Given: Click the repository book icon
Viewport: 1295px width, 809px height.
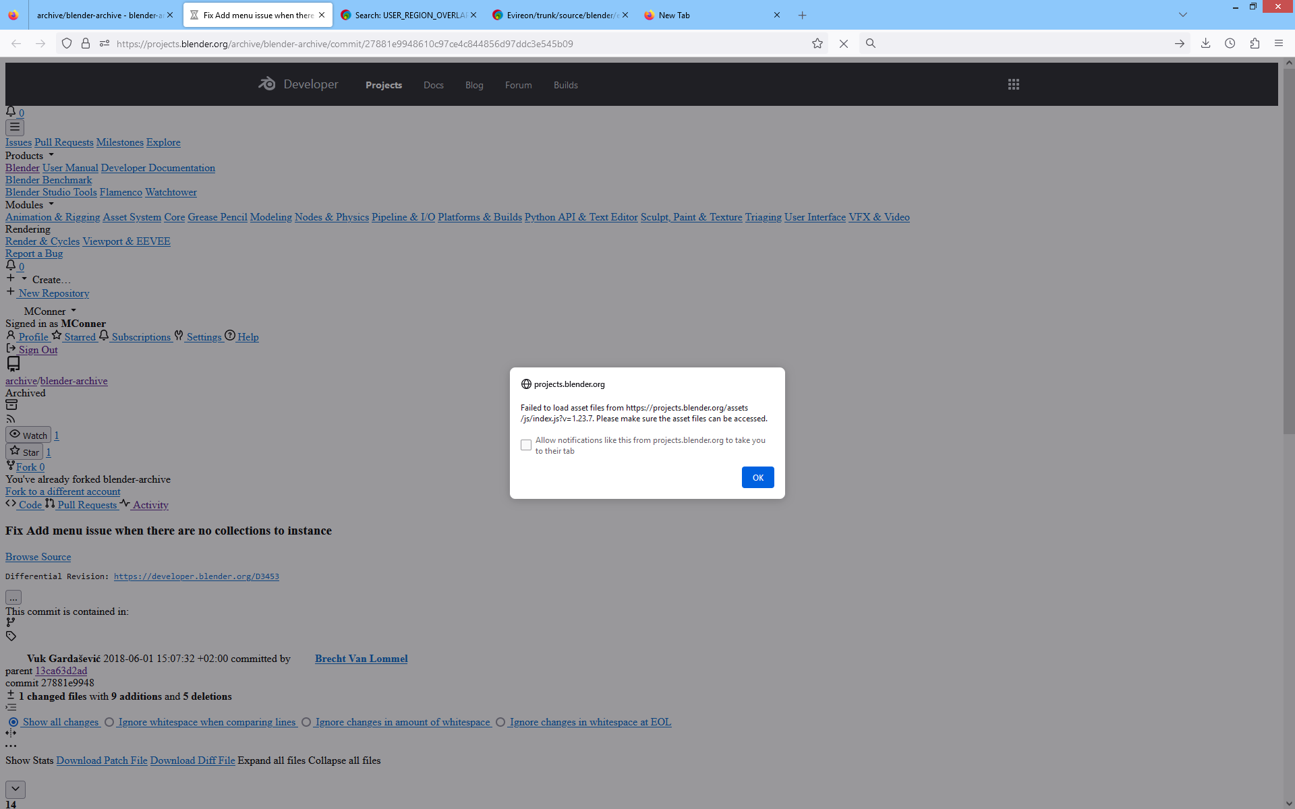Looking at the screenshot, I should click(x=13, y=364).
